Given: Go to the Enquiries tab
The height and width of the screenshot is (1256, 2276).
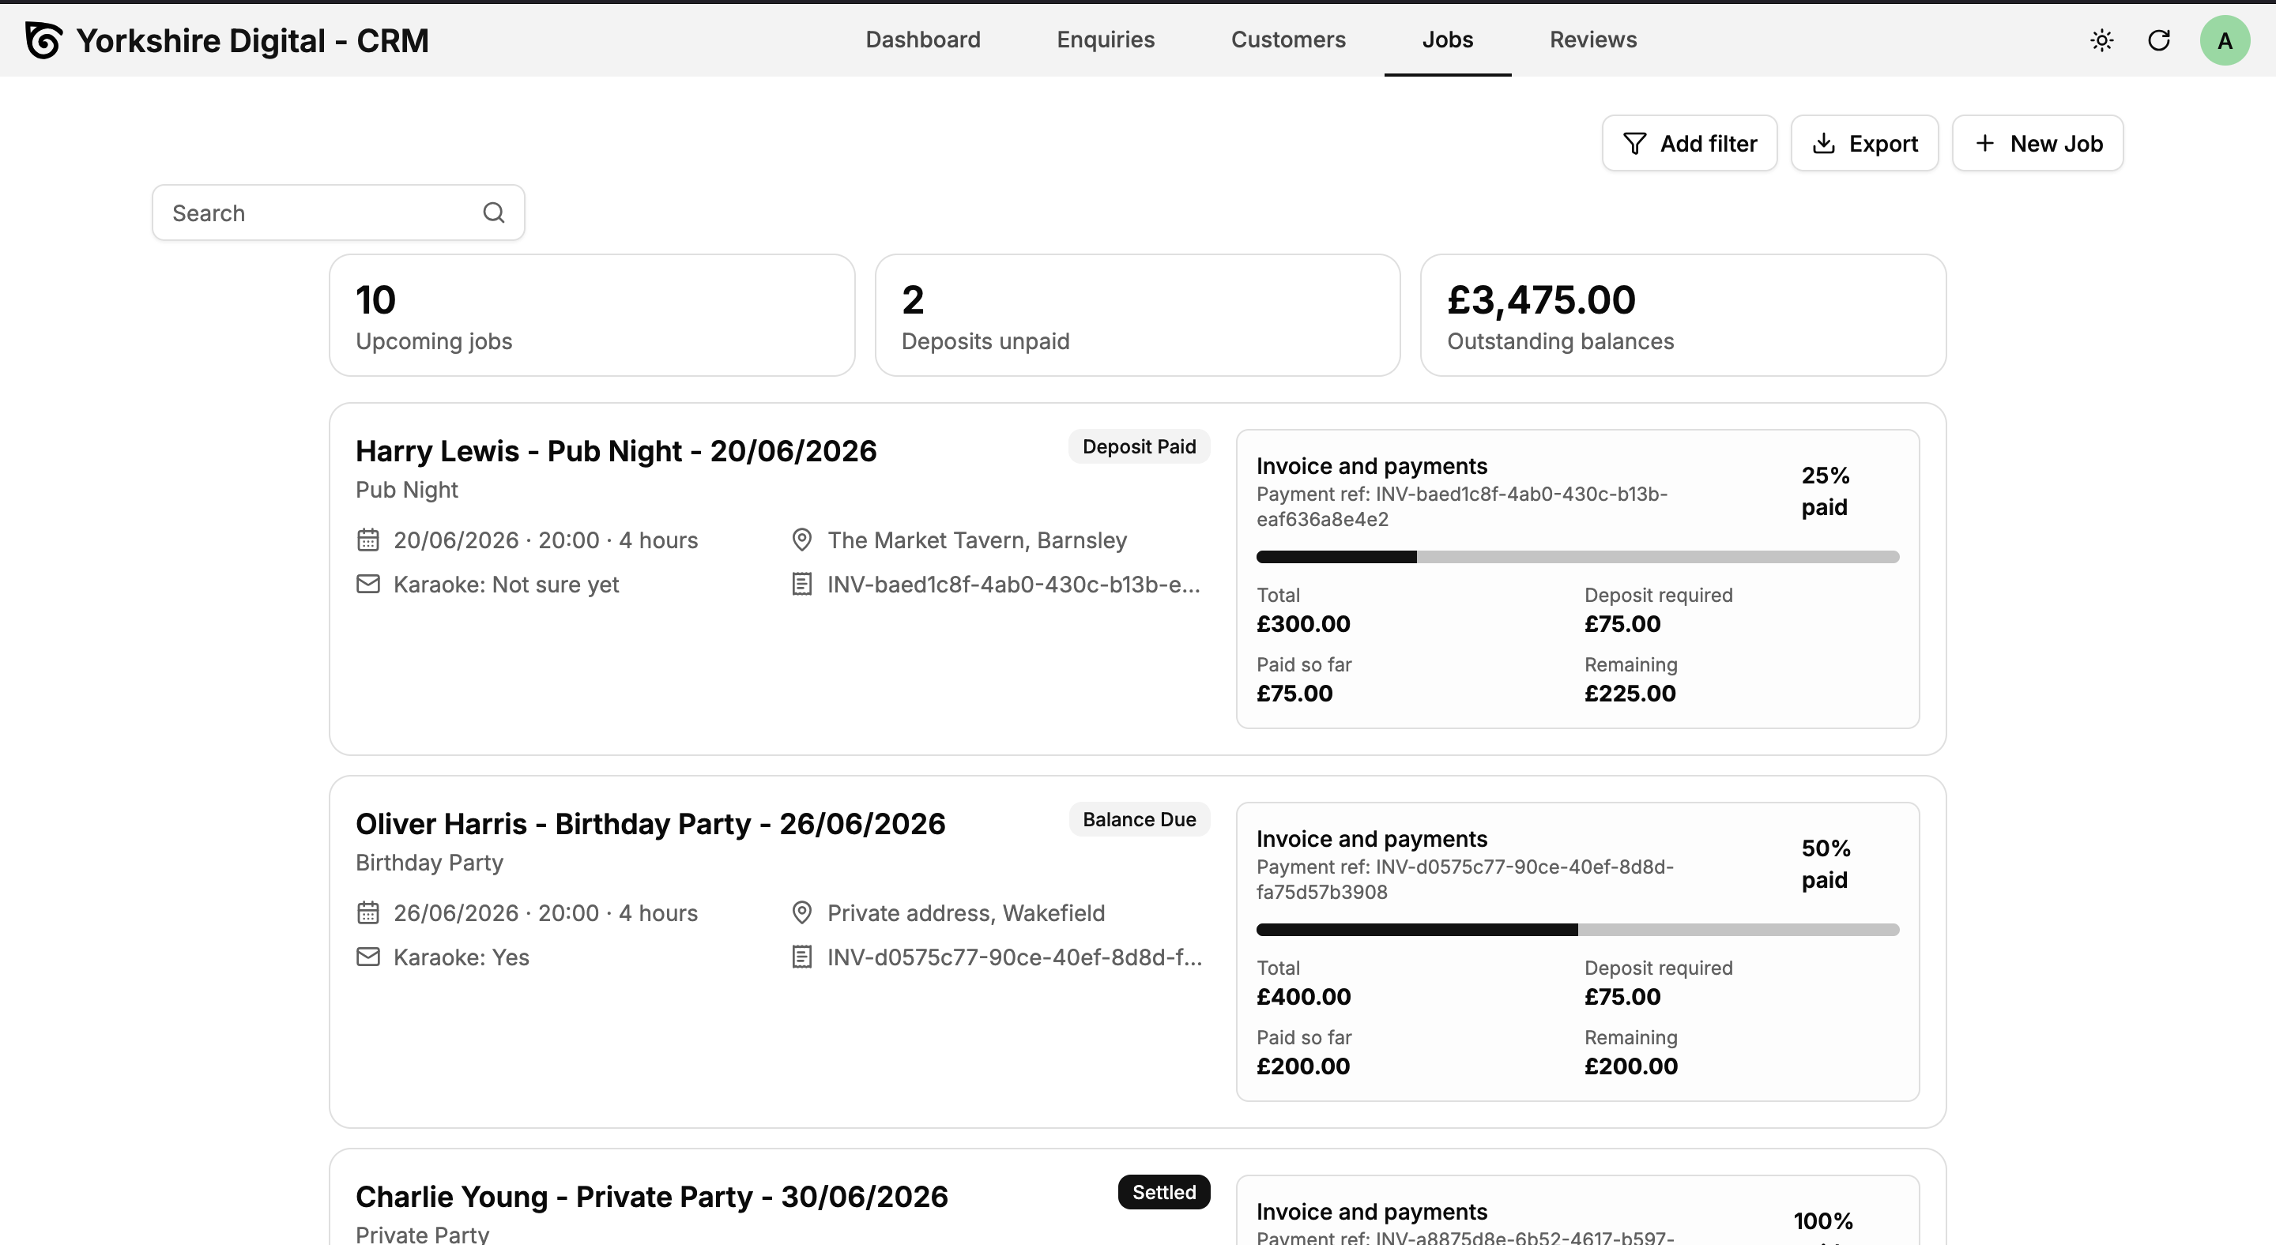Looking at the screenshot, I should point(1106,39).
